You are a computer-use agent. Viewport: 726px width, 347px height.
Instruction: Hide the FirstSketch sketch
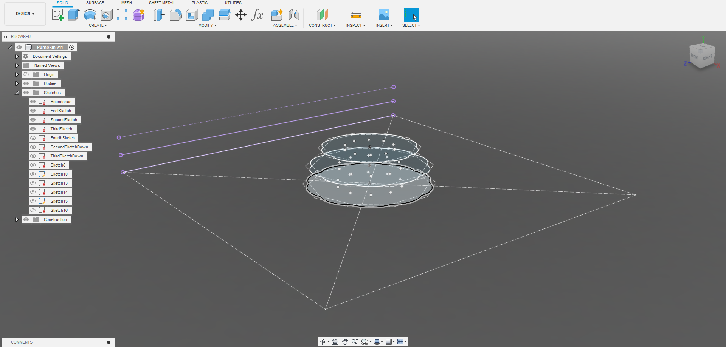click(33, 111)
